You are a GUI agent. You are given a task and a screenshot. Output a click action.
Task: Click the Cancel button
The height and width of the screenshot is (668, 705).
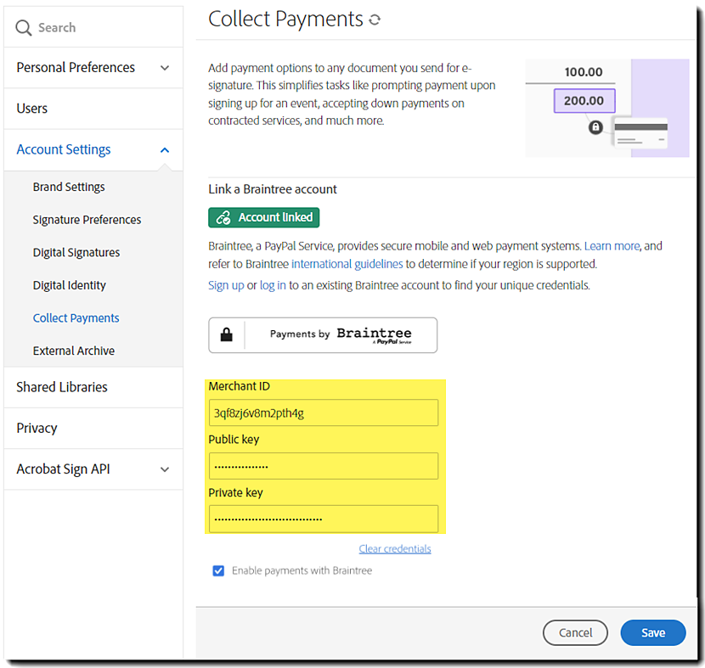click(x=575, y=632)
